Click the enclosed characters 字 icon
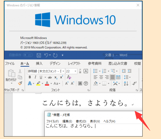Viewport: 161px width, 139px height. (86, 83)
